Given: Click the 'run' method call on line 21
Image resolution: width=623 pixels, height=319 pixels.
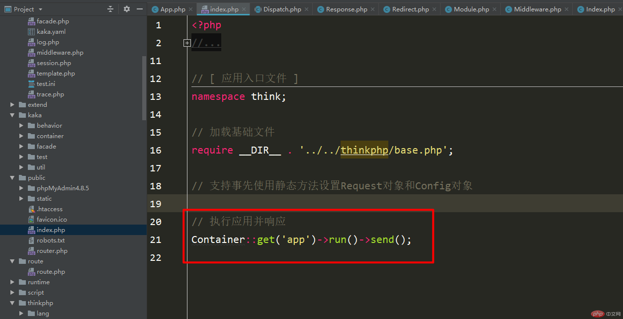Looking at the screenshot, I should tap(338, 239).
